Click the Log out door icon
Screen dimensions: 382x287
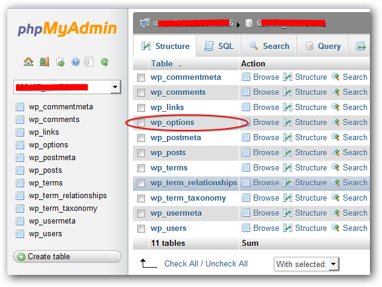[44, 62]
